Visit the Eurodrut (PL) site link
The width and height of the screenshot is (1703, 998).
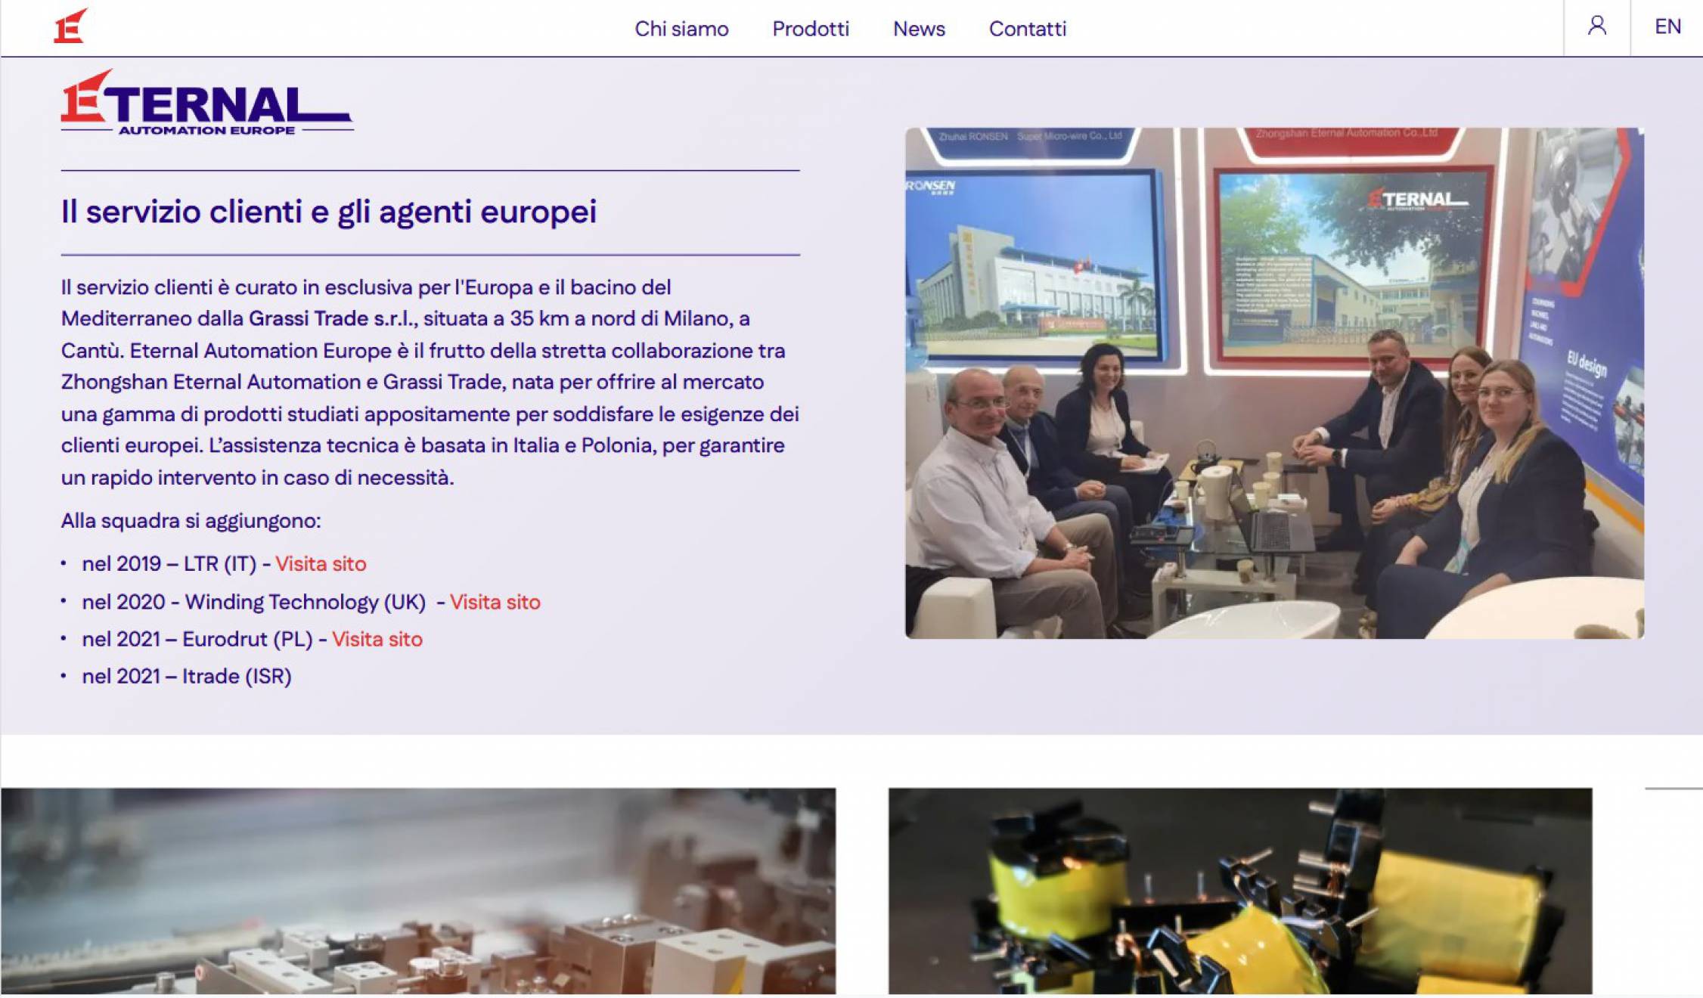pyautogui.click(x=377, y=640)
